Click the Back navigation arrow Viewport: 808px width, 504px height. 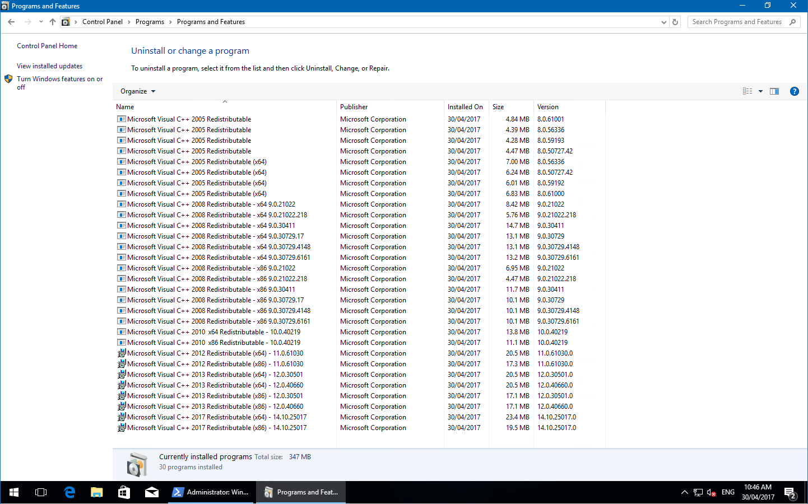click(x=11, y=22)
